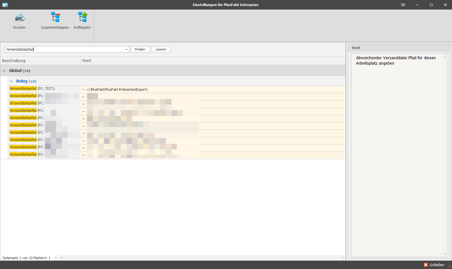452x269 pixels.
Task: Click the app icon in the title bar
Action: point(5,5)
